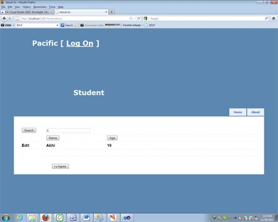
Task: Sort by the Age column button
Action: [x=112, y=138]
